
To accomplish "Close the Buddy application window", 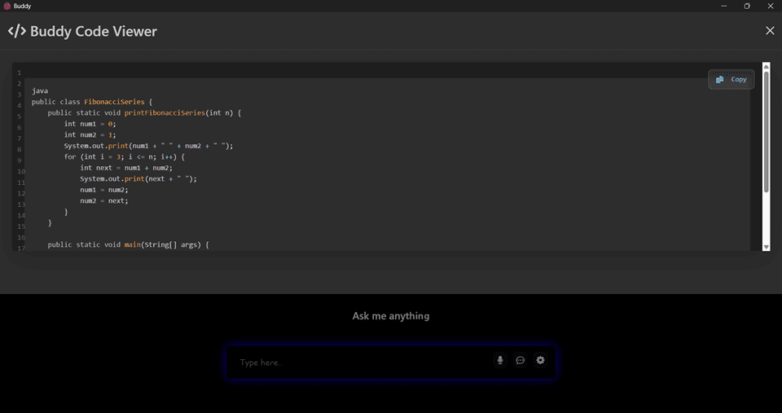I will [x=770, y=6].
